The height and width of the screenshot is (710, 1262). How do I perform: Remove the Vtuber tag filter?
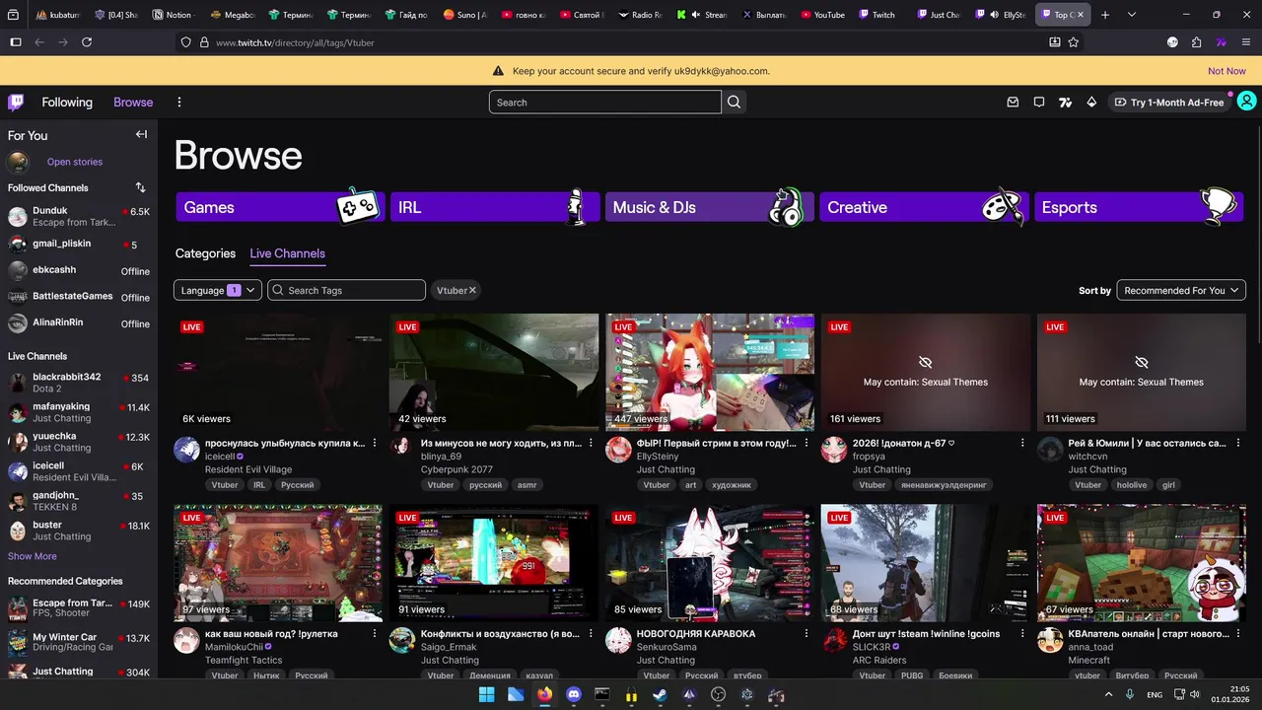click(x=472, y=290)
